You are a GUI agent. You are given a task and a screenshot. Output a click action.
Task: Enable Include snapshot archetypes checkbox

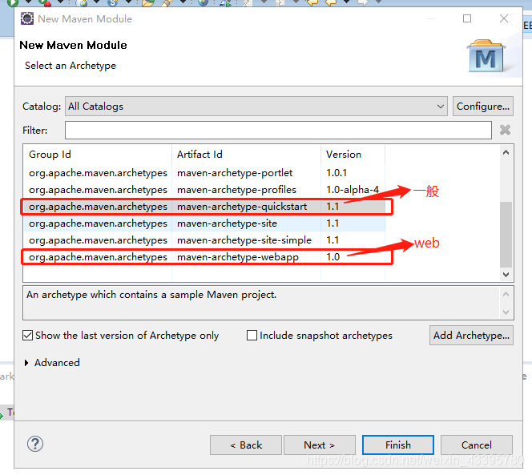[x=252, y=336]
